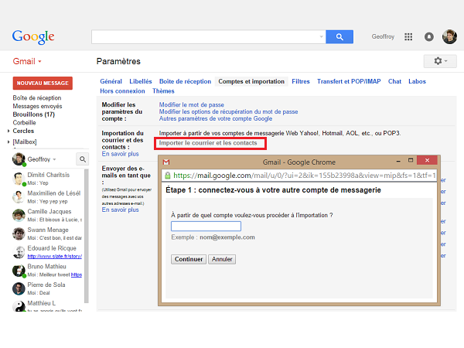Click the blue search magnifier button
Viewport: 464px width, 348px height.
click(339, 36)
